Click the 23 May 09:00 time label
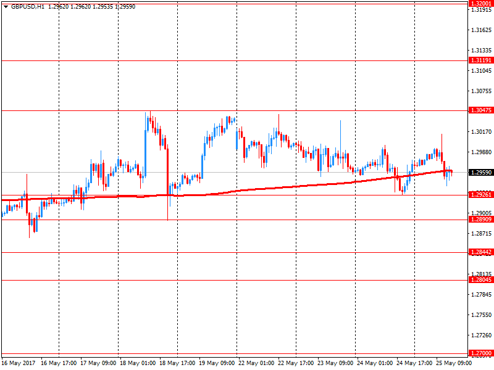The image size is (494, 370). point(335,363)
